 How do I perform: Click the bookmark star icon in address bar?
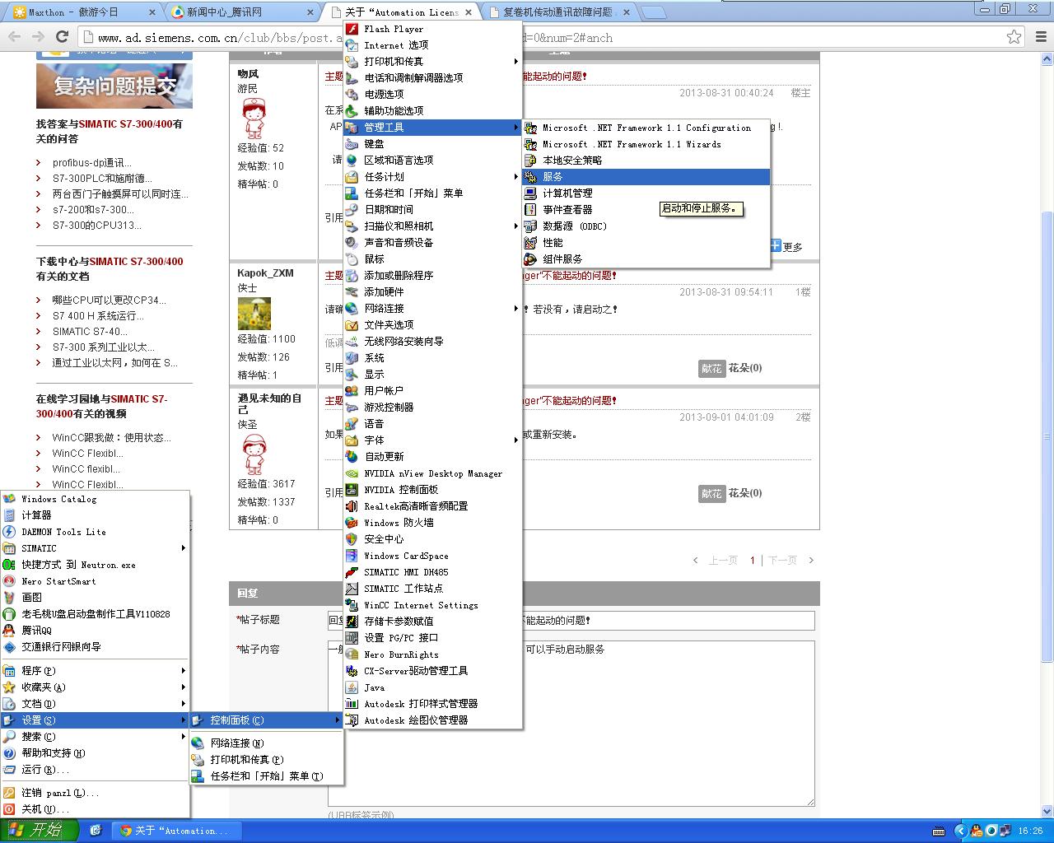coord(1014,37)
